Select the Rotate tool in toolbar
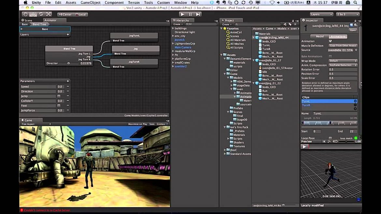The width and height of the screenshot is (381, 214). 41,14
